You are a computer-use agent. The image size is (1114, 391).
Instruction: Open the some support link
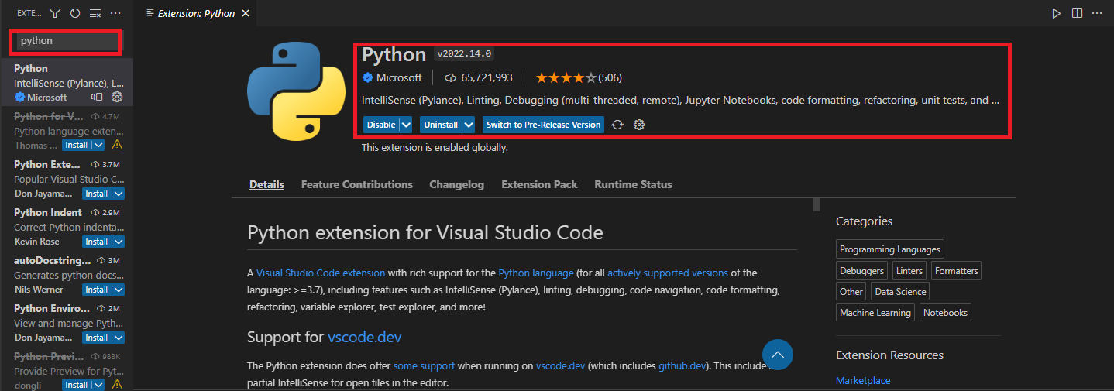pyautogui.click(x=424, y=365)
